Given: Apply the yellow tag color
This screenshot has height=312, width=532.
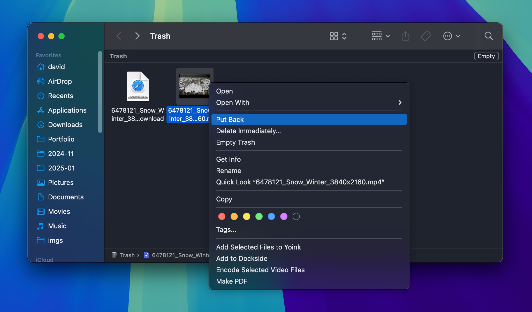Looking at the screenshot, I should click(x=247, y=216).
